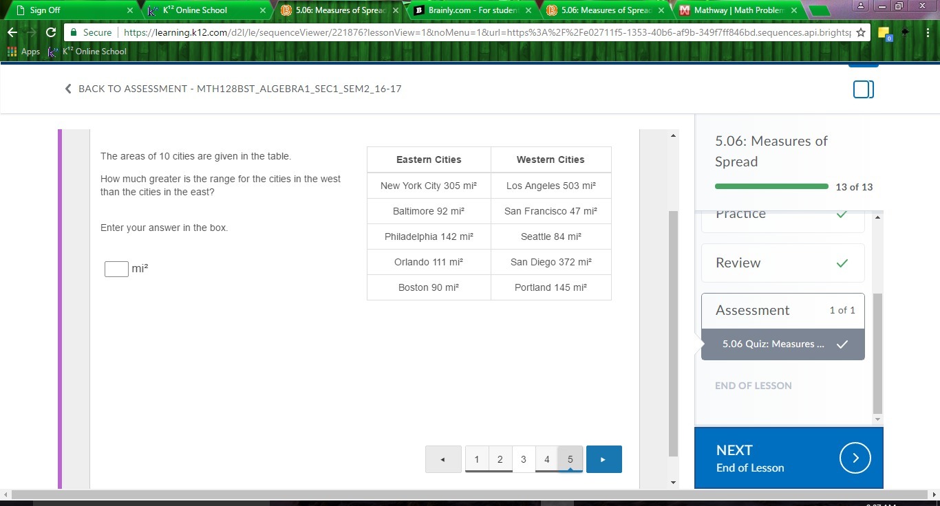Switch to Mathway Math Problem tab
The height and width of the screenshot is (506, 940).
click(738, 10)
